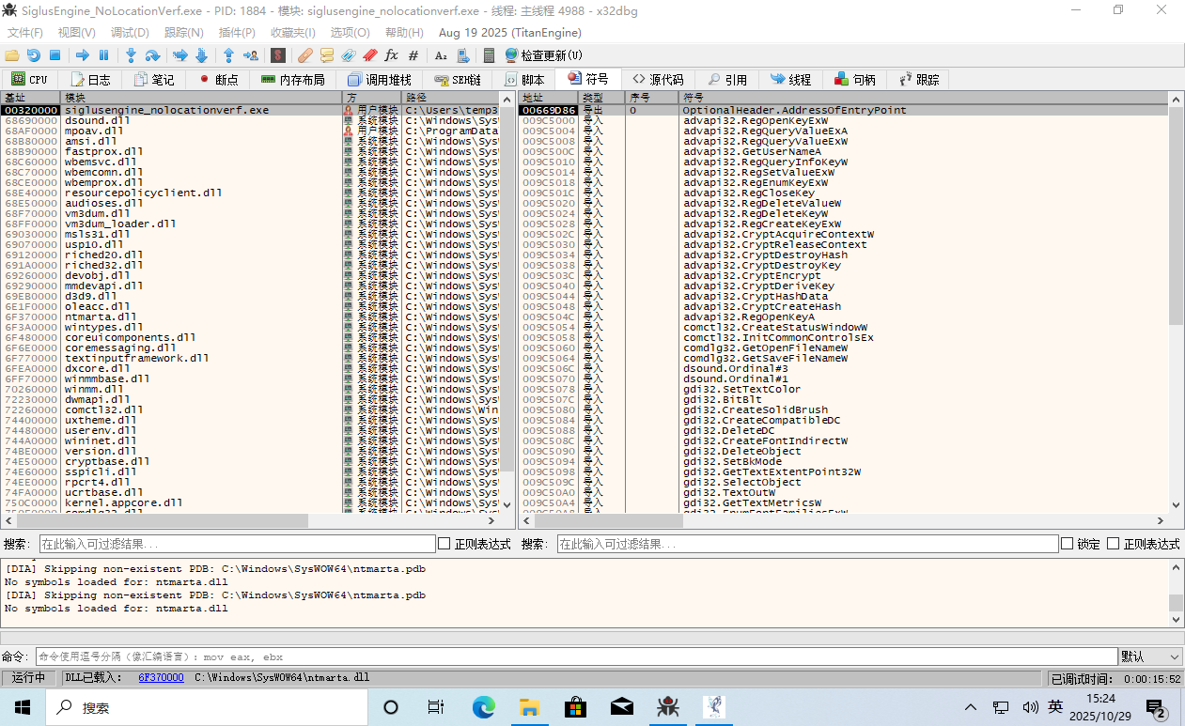Click the hash (#) labels toolbar icon

click(413, 55)
